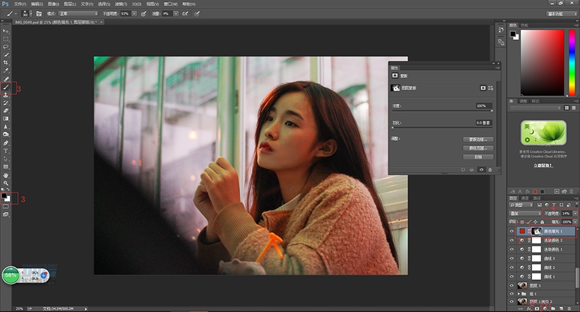Hide the 图层 3 layer
580x312 pixels.
coord(512,285)
